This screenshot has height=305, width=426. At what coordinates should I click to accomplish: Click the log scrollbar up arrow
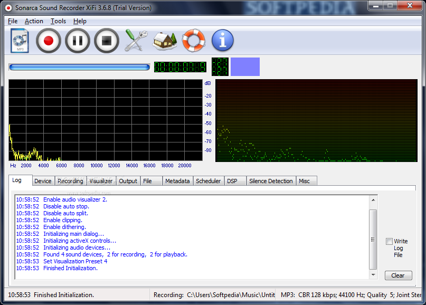tap(373, 200)
